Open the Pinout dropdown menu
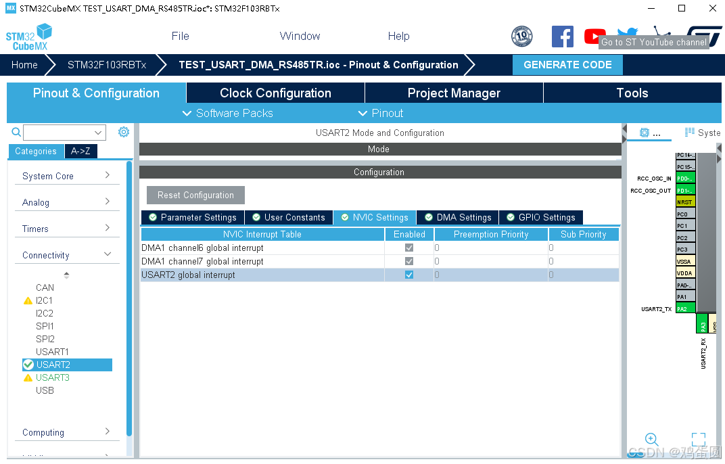725x464 pixels. click(x=381, y=114)
